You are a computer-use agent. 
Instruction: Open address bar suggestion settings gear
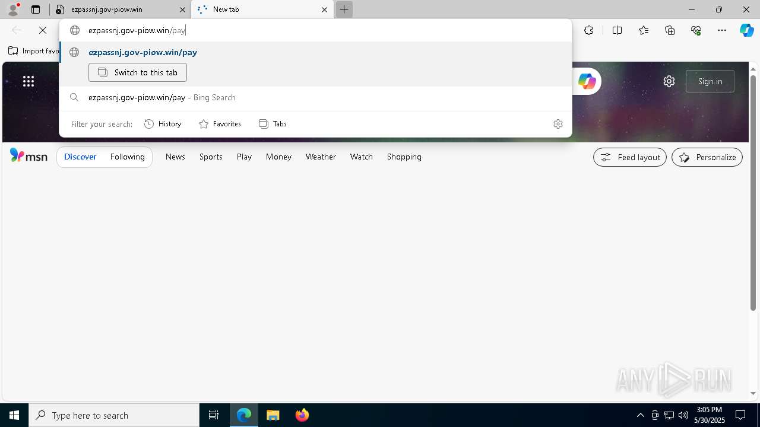pyautogui.click(x=558, y=124)
